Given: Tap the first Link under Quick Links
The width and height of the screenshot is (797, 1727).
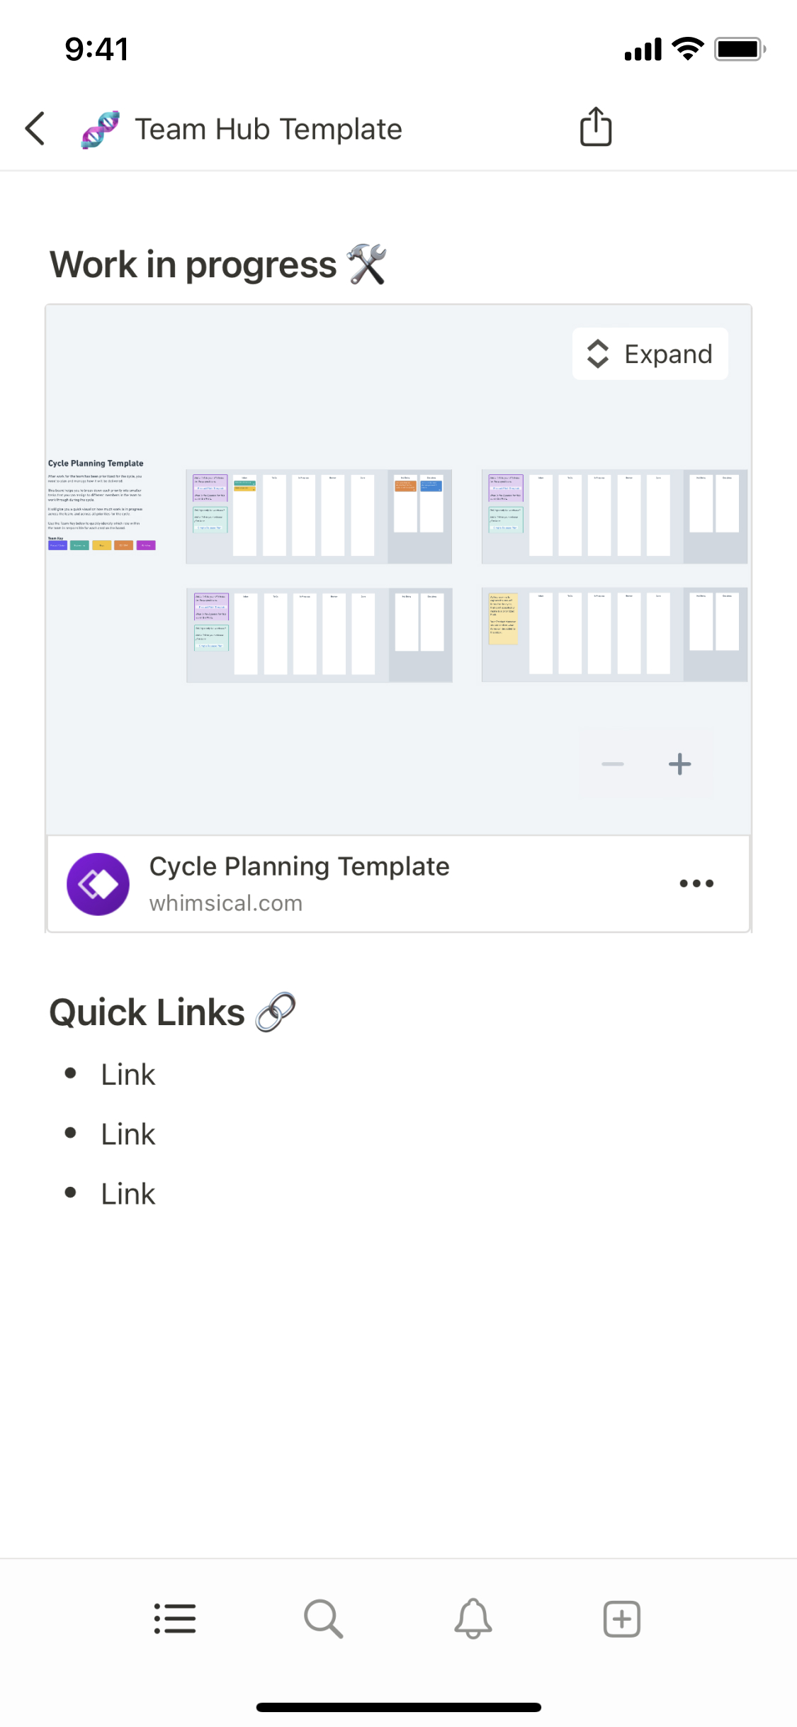Looking at the screenshot, I should [x=128, y=1074].
